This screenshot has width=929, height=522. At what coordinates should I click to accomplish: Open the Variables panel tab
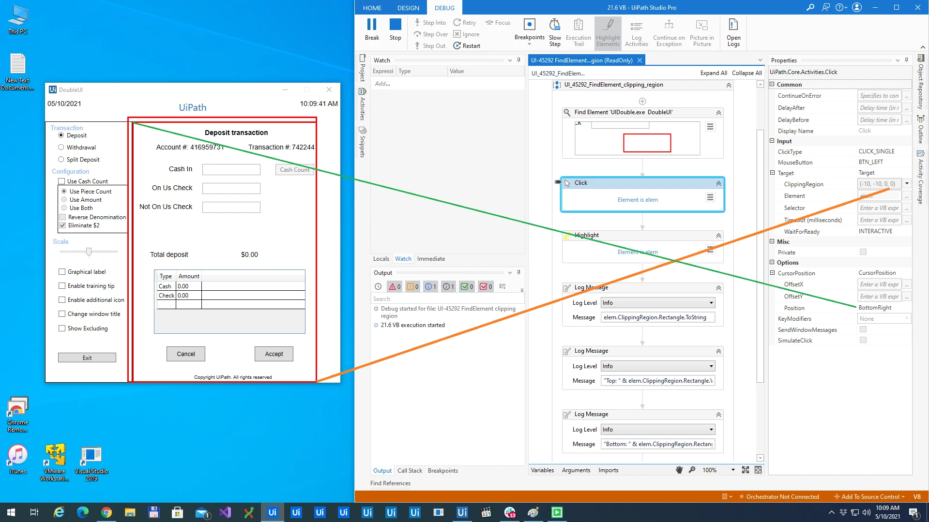coord(542,470)
